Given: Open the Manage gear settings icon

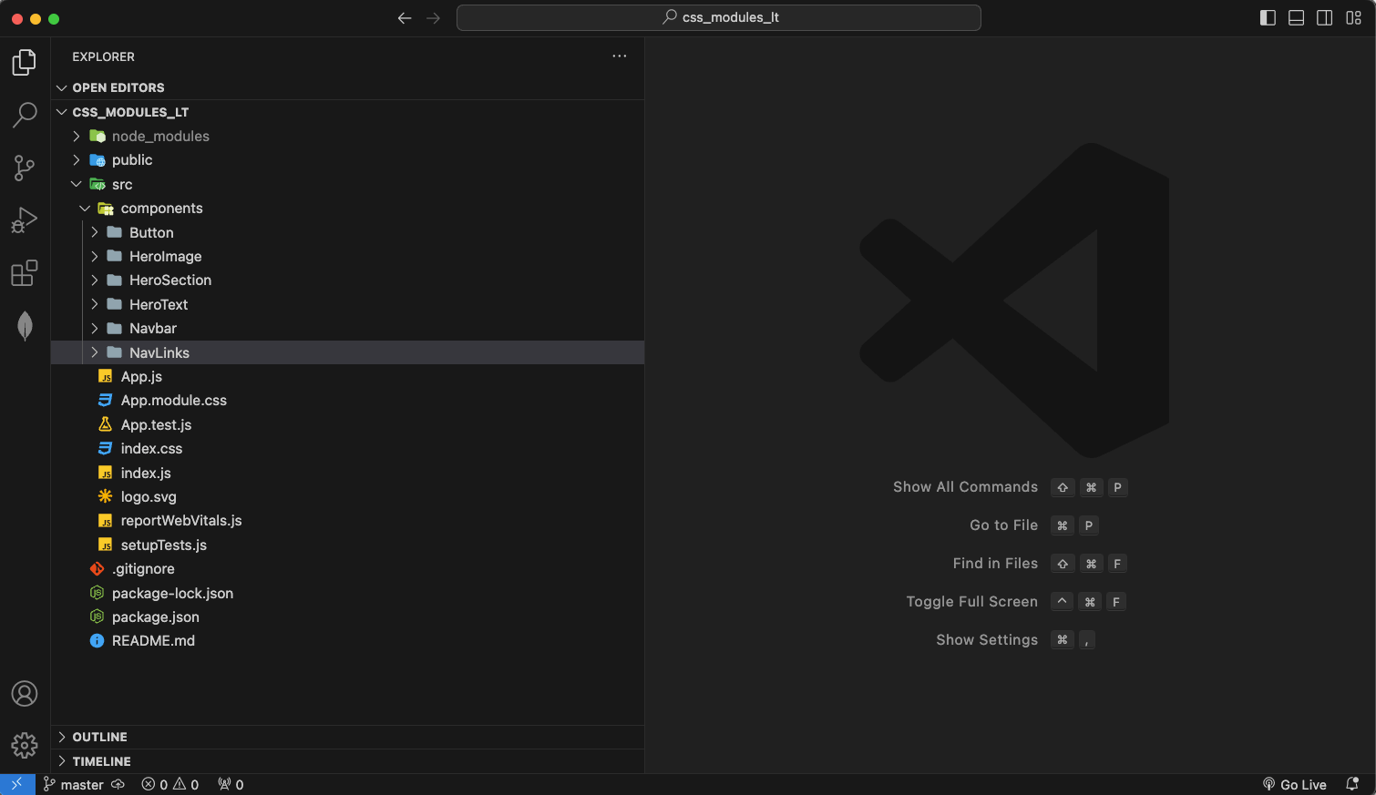Looking at the screenshot, I should point(24,745).
